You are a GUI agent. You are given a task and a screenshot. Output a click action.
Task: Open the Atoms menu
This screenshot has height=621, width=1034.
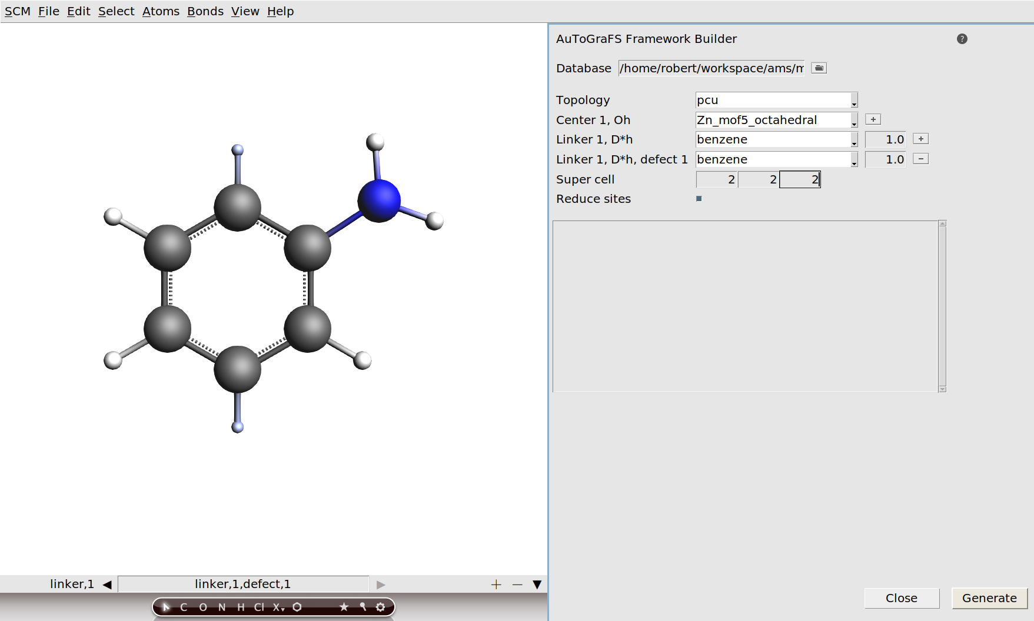coord(161,11)
